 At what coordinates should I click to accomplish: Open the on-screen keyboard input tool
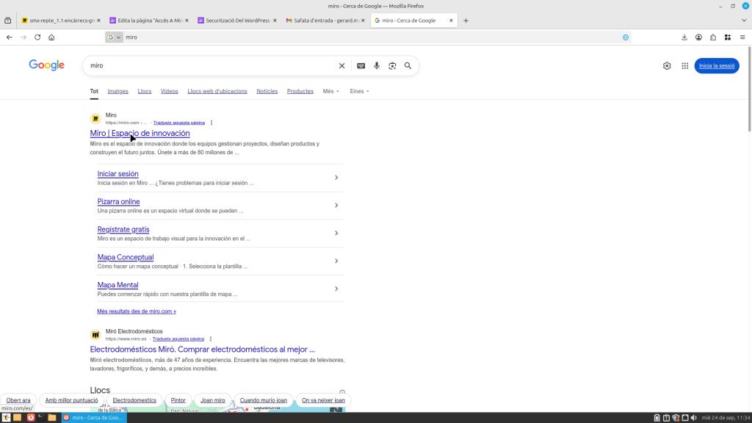tap(361, 65)
